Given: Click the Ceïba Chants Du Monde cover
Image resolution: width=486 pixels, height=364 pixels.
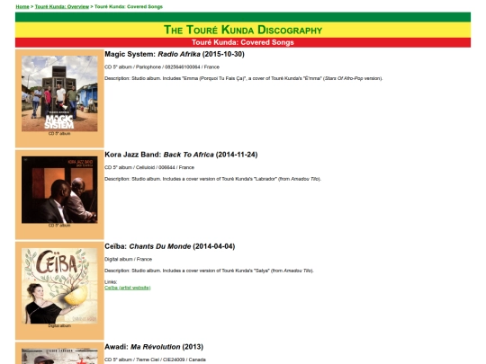Looking at the screenshot, I should coord(59,286).
